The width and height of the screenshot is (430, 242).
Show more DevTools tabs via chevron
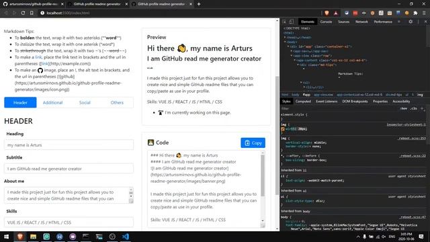[399, 22]
